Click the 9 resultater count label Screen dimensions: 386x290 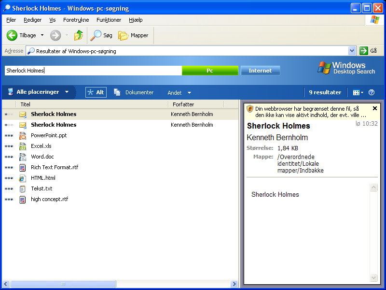point(325,92)
